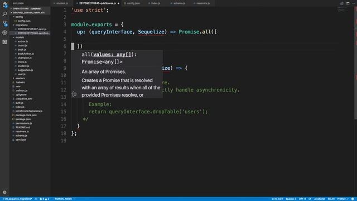This screenshot has width=357, height=201.
Task: Open author.js in models
Action: tap(22, 41)
